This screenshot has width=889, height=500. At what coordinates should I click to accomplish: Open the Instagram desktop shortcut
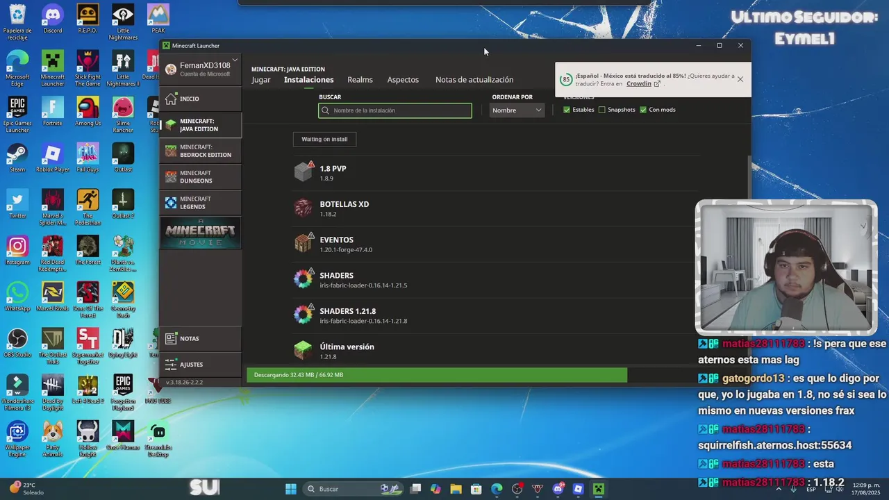tap(17, 250)
